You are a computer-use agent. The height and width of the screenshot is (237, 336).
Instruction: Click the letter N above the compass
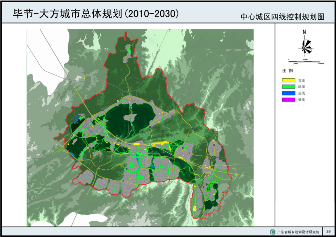click(304, 32)
